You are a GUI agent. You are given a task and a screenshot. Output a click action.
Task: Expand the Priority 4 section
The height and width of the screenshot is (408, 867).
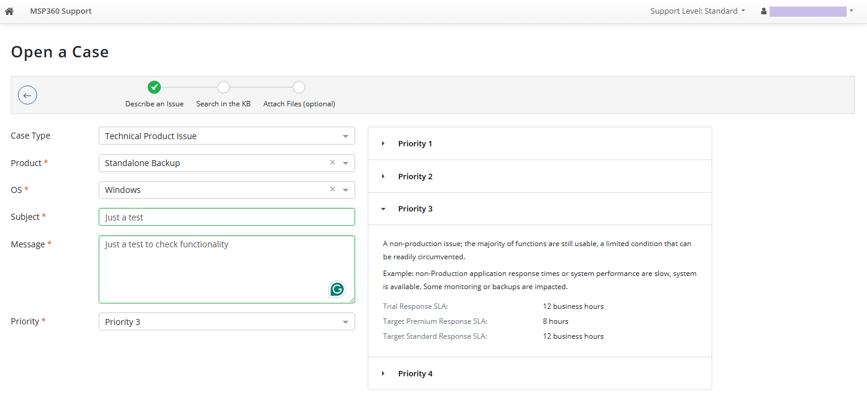click(540, 373)
